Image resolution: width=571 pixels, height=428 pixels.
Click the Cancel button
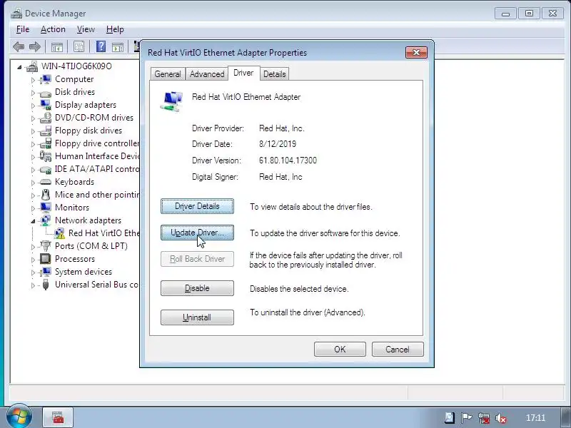point(398,350)
